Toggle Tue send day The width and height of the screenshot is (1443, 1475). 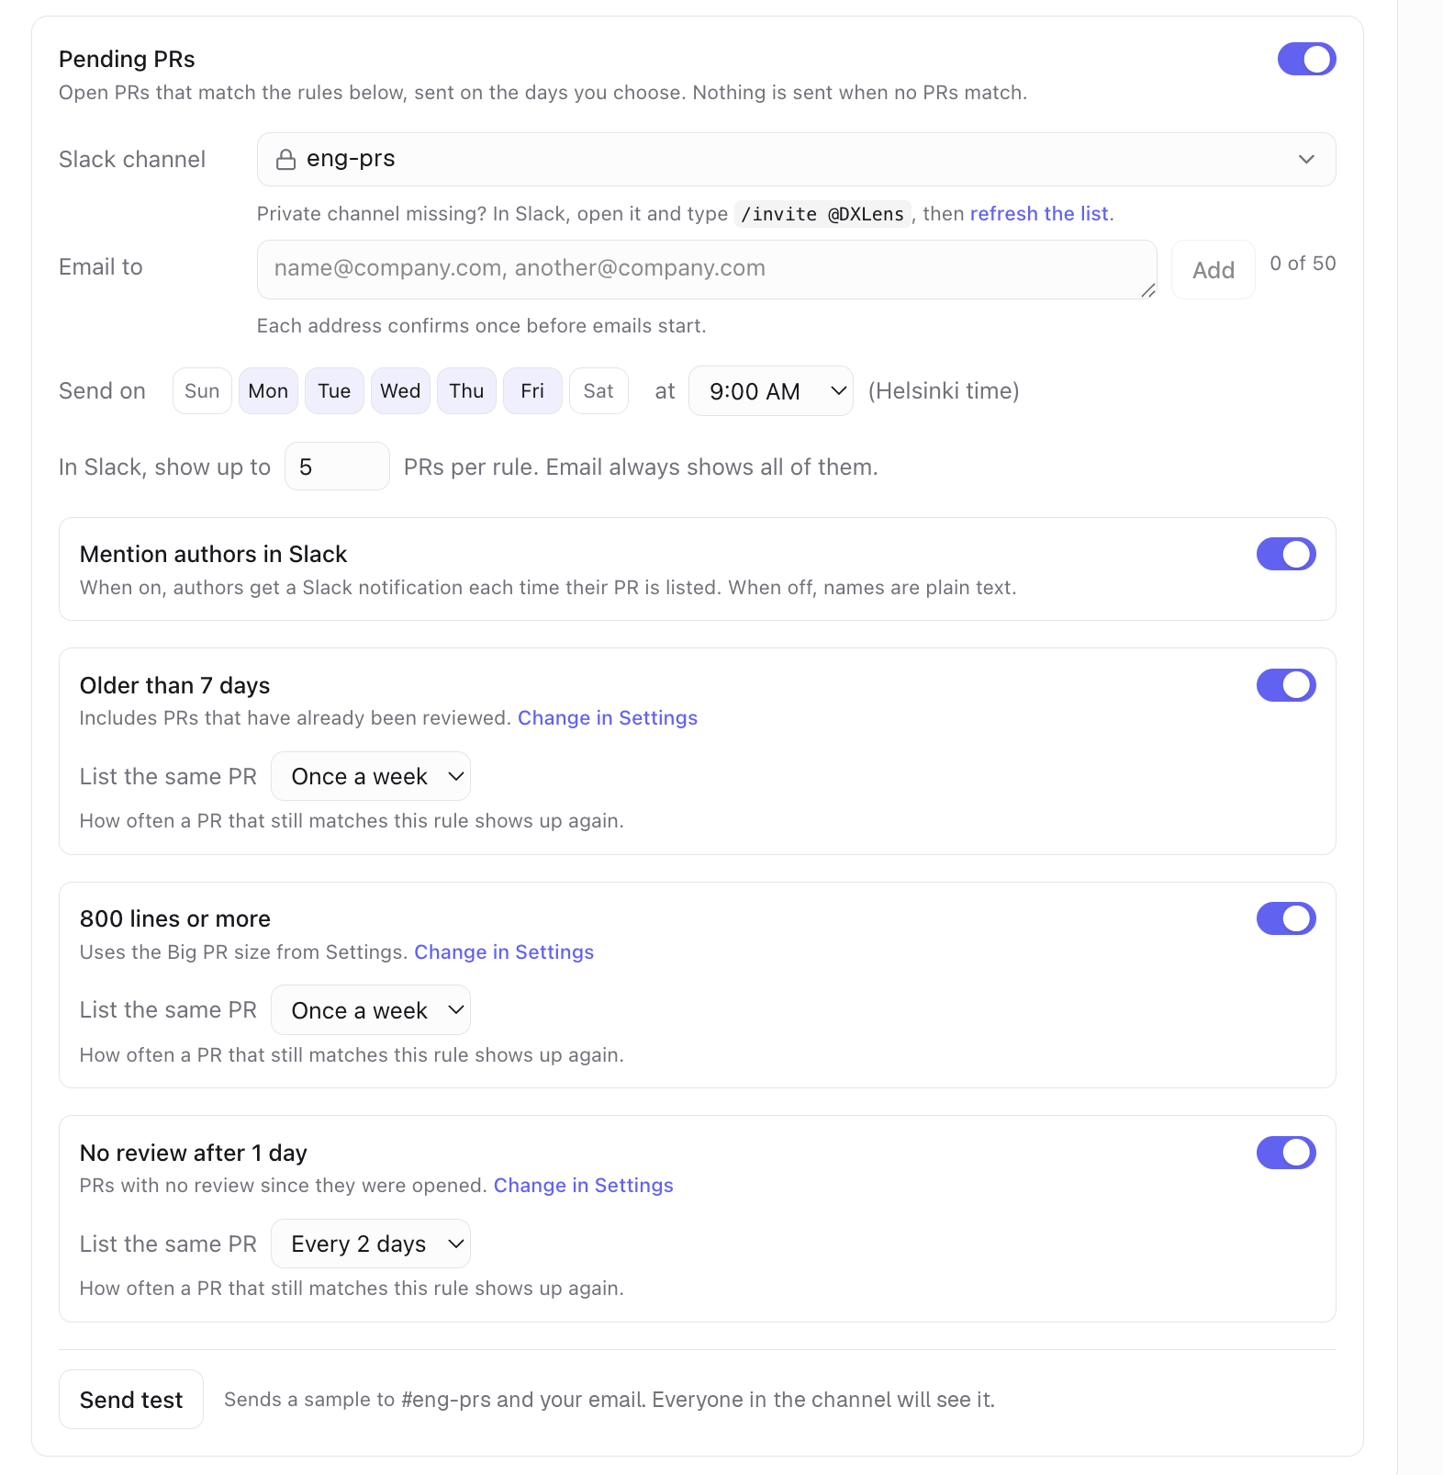[x=334, y=391]
